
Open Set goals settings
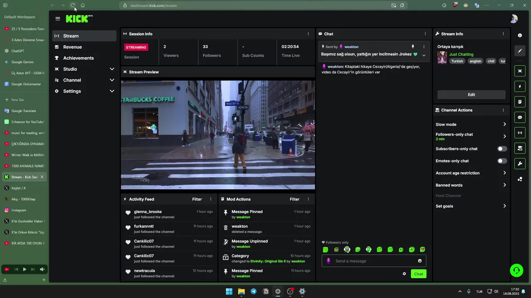coord(471,206)
